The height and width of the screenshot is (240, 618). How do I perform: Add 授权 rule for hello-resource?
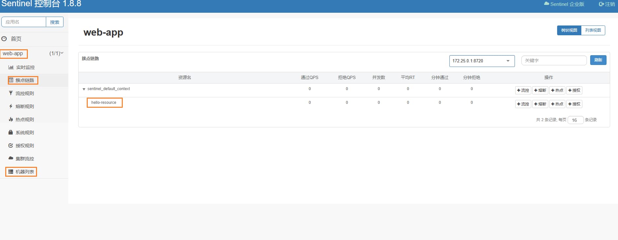[x=574, y=104]
